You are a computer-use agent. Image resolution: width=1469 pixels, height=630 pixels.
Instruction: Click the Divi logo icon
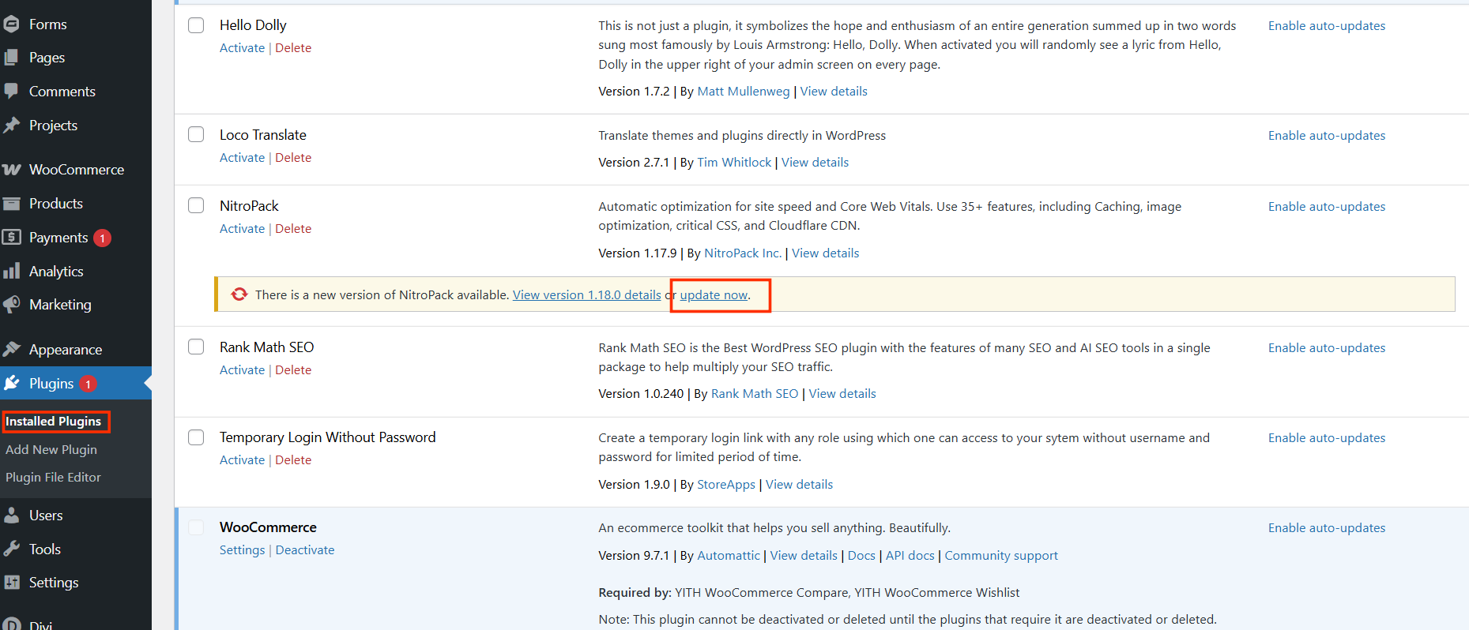(x=11, y=624)
